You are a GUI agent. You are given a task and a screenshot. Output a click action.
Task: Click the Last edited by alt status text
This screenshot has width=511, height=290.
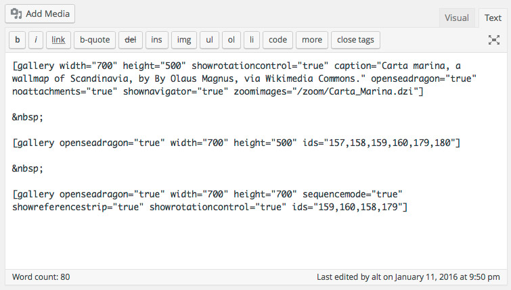tap(408, 277)
